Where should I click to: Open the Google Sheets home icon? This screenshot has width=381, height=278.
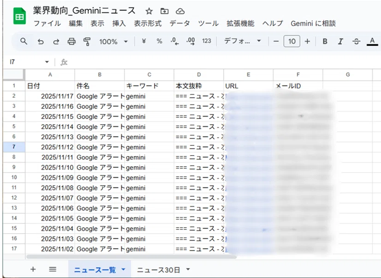click(x=19, y=16)
